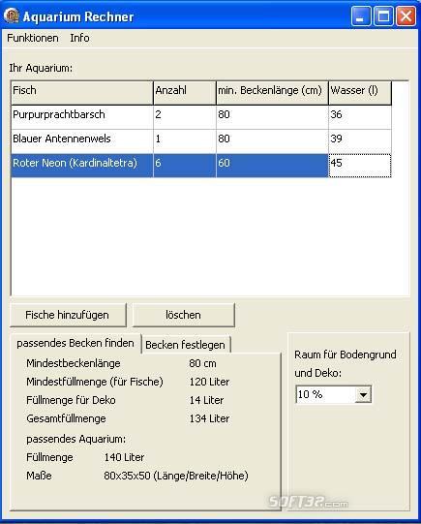
Task: Click the 80x35x50 Maße value
Action: click(176, 476)
